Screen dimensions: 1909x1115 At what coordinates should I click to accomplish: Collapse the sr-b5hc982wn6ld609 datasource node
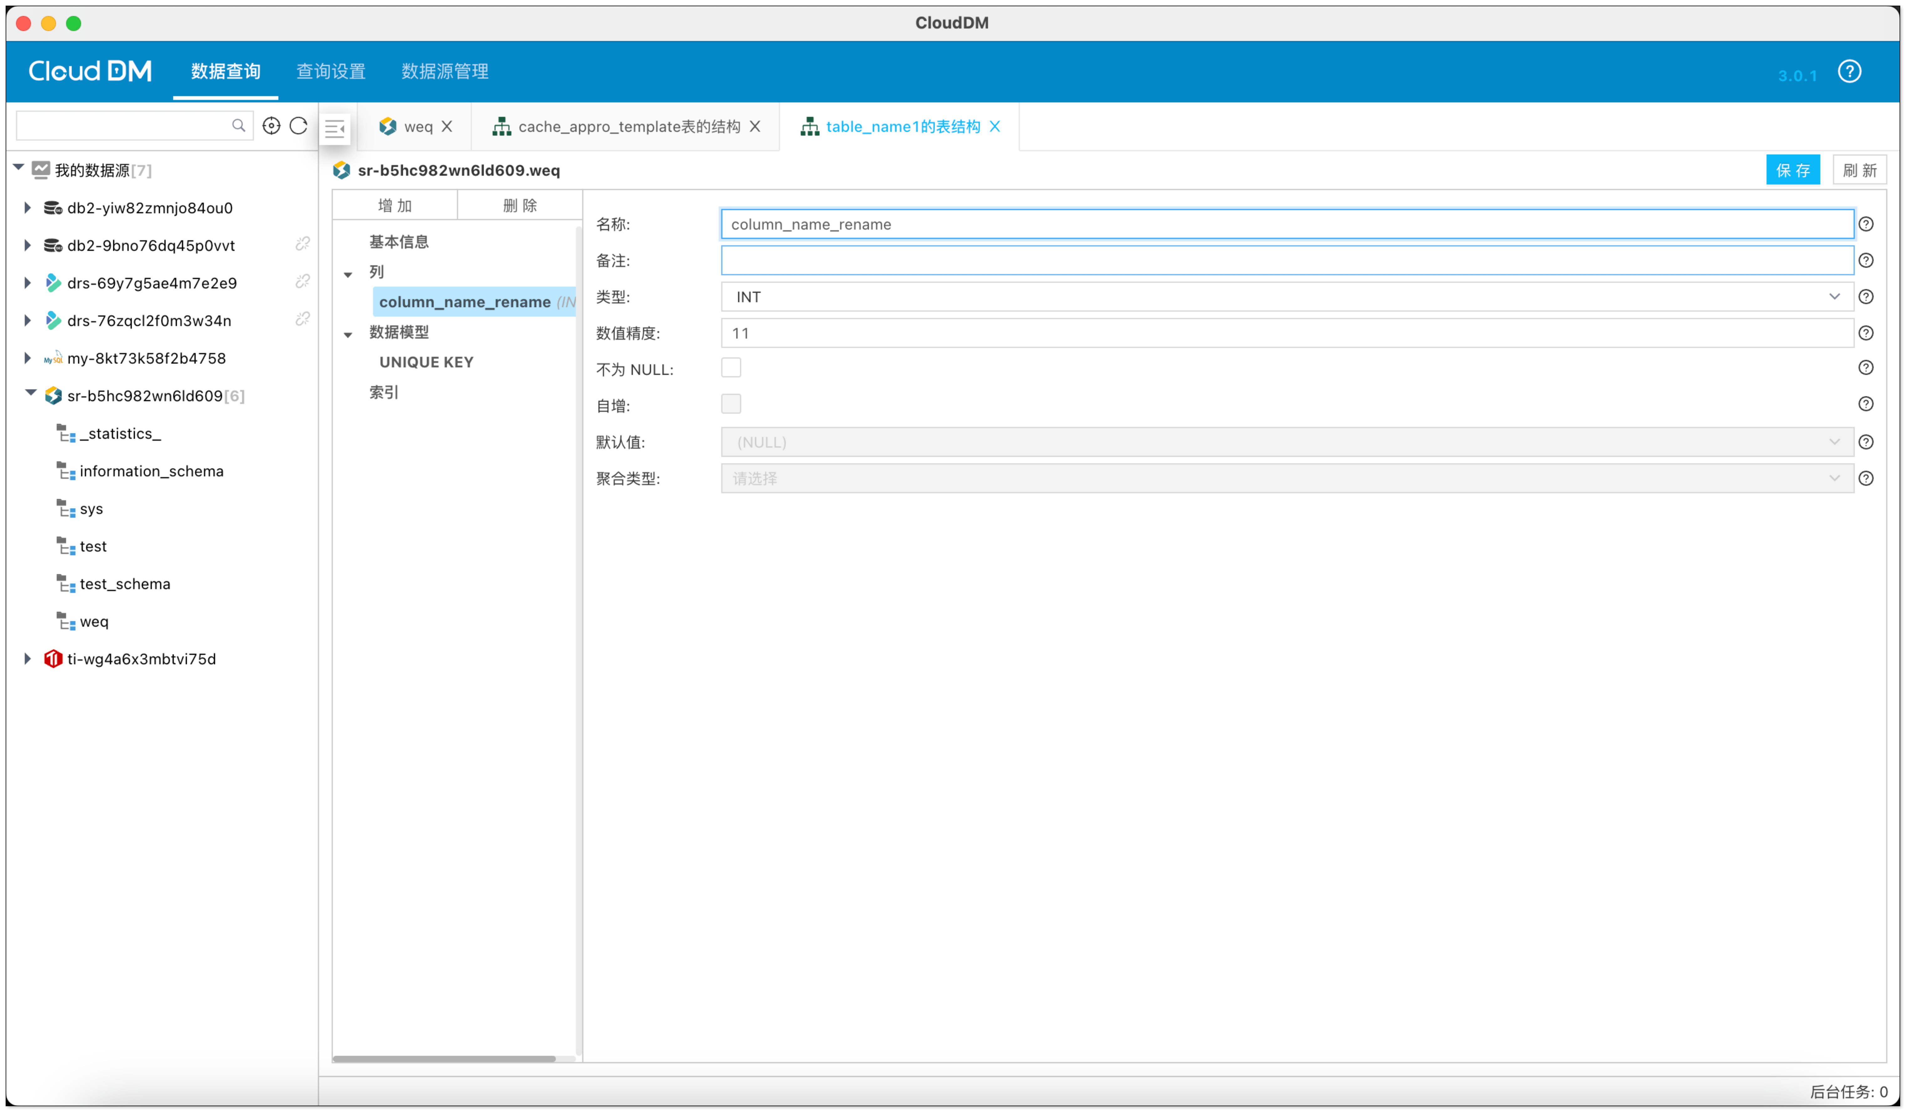[x=30, y=393]
